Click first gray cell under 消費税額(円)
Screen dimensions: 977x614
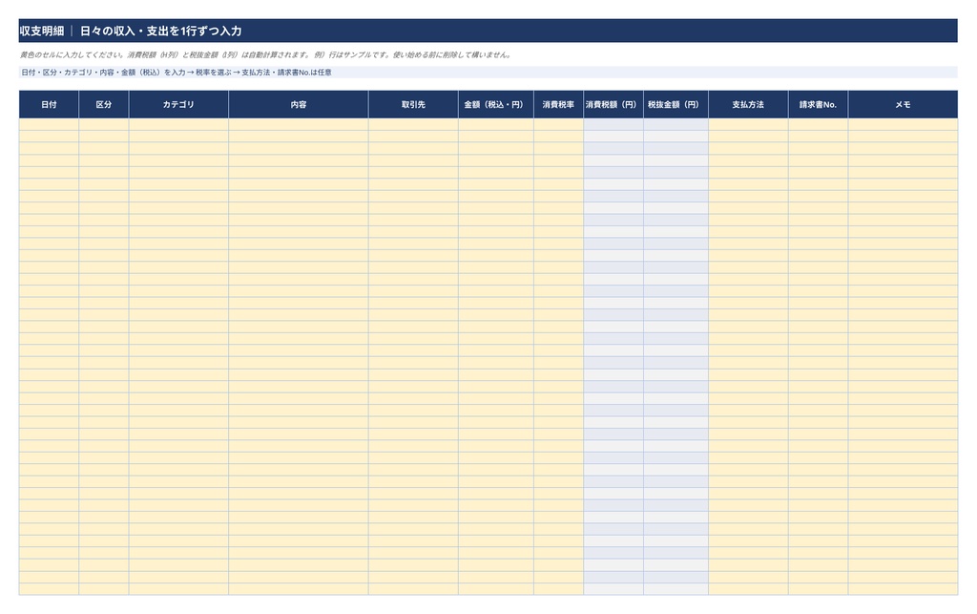(x=613, y=125)
